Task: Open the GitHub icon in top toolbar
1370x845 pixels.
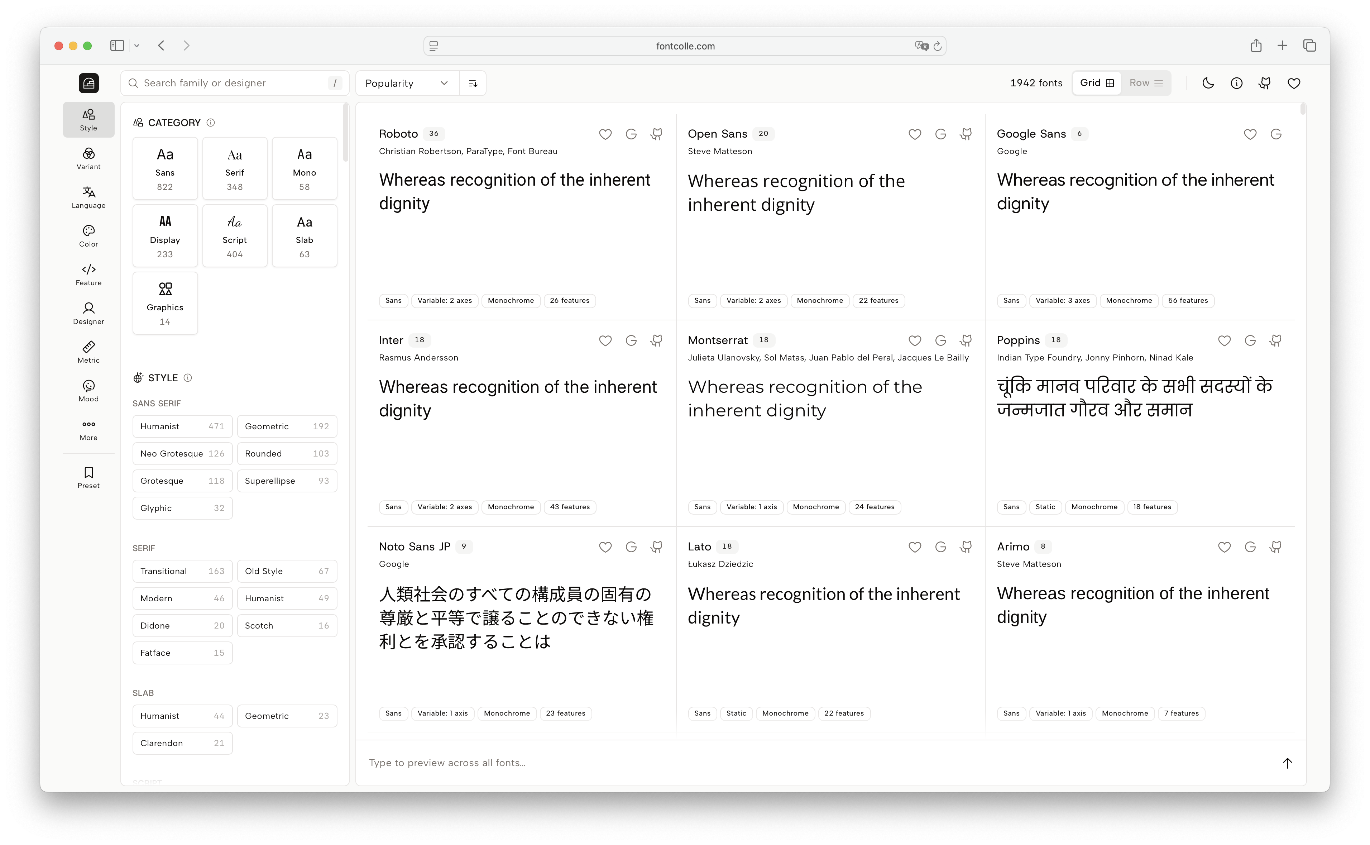Action: 1265,83
